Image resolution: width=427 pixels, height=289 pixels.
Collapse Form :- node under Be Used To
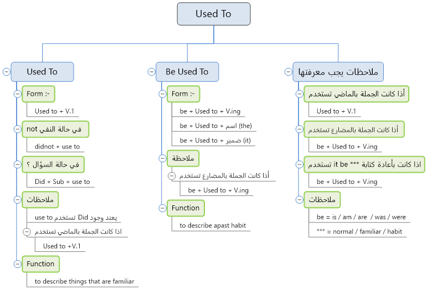163,94
